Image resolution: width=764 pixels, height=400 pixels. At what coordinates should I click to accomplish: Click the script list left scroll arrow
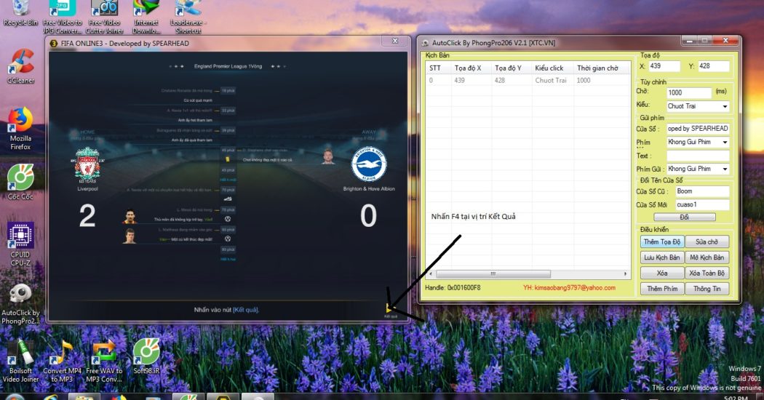point(431,273)
